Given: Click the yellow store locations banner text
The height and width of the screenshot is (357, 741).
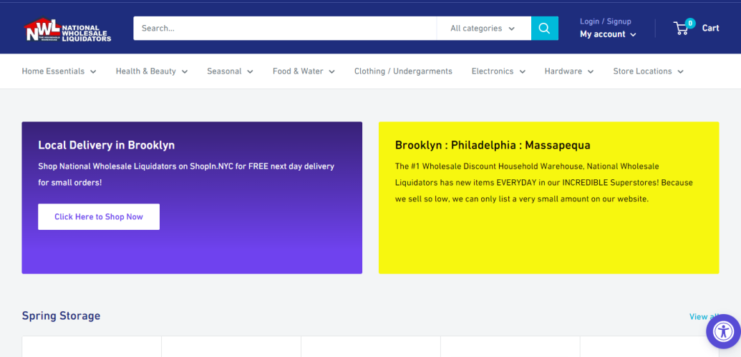Looking at the screenshot, I should pos(544,183).
